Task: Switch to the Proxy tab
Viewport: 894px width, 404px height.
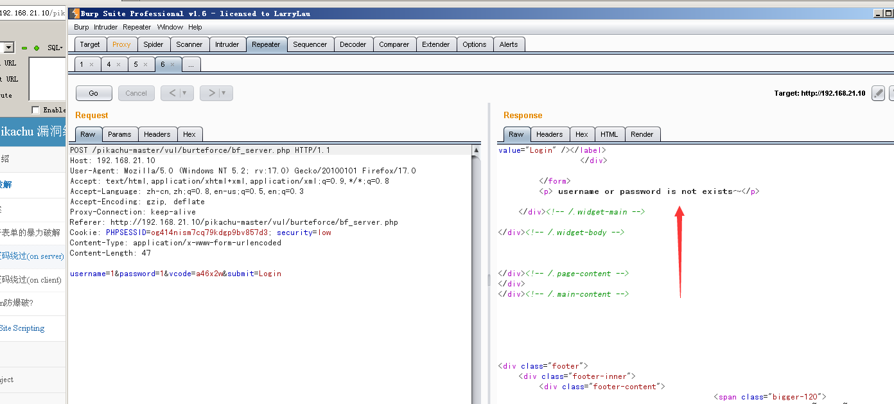Action: click(121, 44)
